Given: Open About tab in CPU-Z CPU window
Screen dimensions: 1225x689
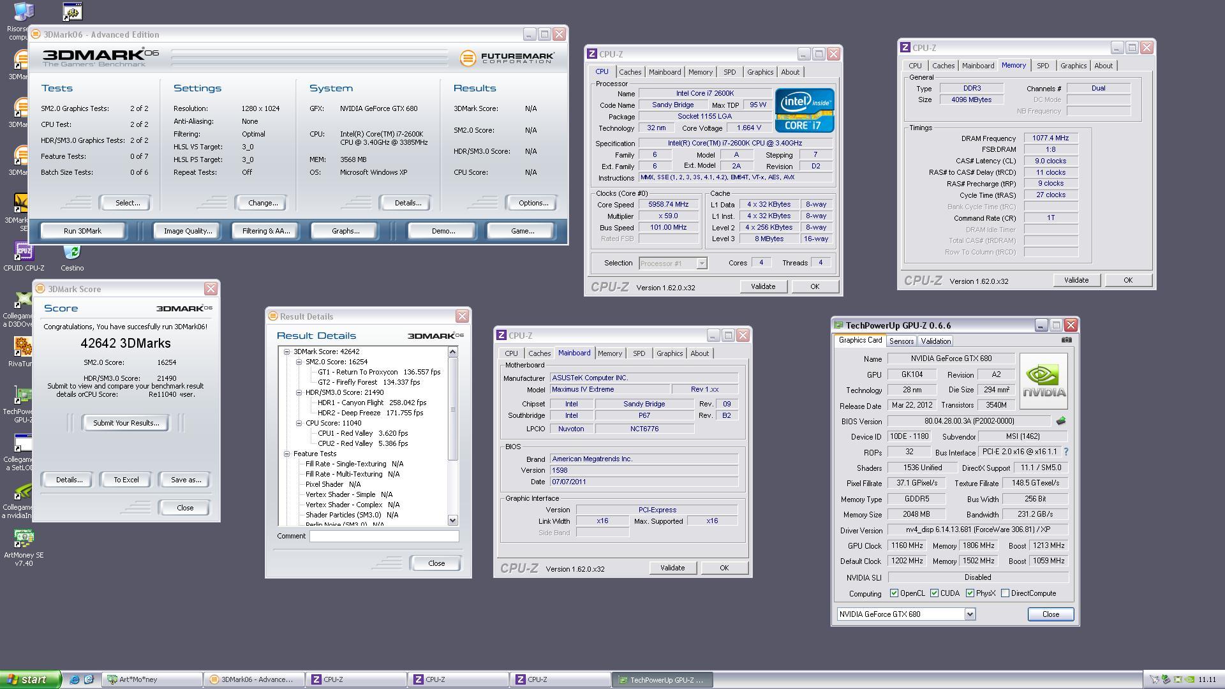Looking at the screenshot, I should point(790,72).
